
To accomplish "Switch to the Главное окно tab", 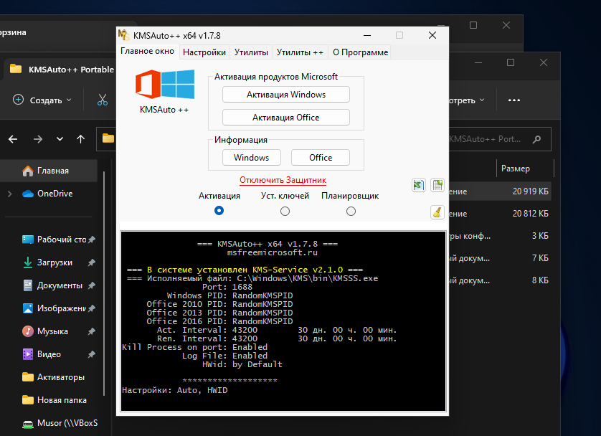I will pyautogui.click(x=148, y=51).
